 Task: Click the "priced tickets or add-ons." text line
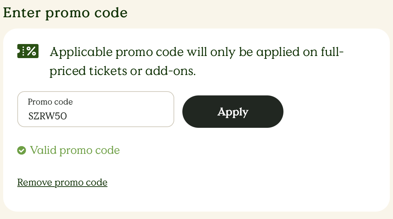coord(122,71)
